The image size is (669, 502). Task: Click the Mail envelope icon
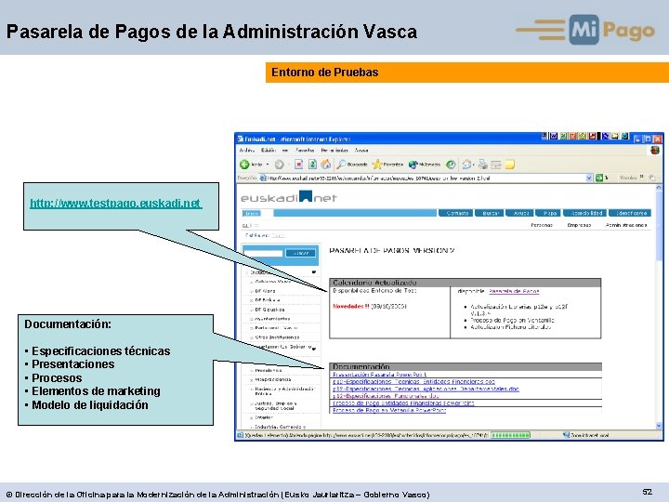click(466, 165)
